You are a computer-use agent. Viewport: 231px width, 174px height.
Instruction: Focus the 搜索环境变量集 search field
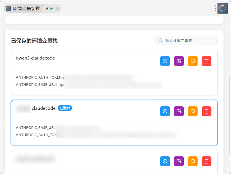tap(186, 40)
